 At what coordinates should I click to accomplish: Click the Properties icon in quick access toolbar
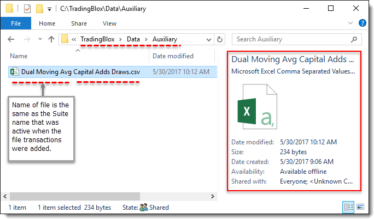pos(27,9)
